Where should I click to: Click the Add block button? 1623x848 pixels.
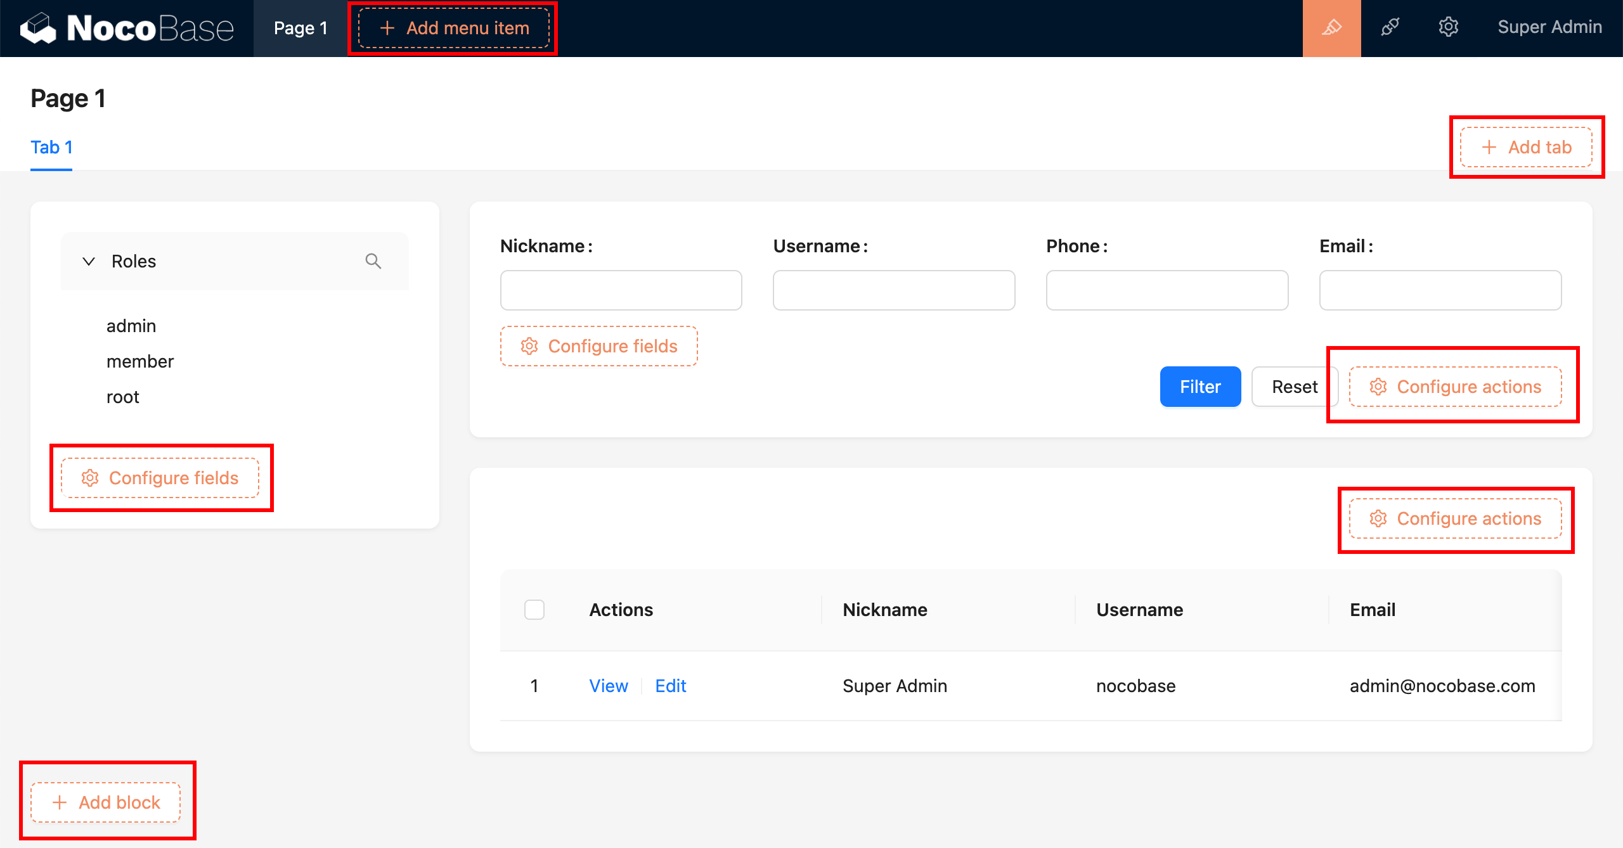[x=106, y=802]
